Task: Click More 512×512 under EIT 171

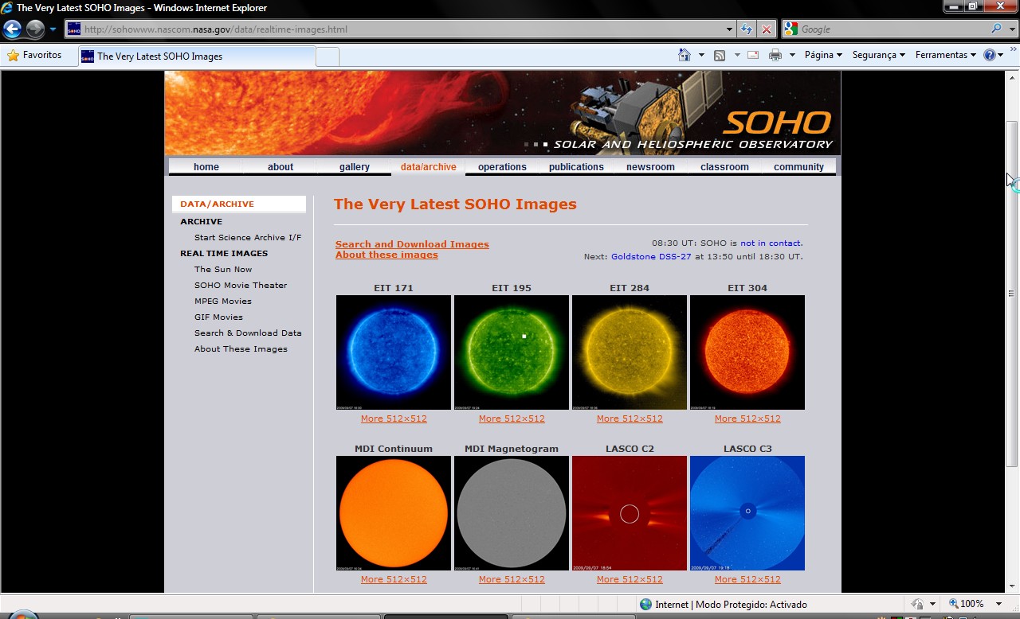Action: tap(394, 419)
